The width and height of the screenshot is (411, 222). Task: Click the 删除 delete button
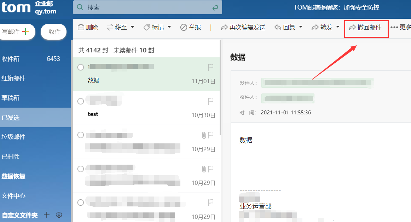pyautogui.click(x=88, y=27)
